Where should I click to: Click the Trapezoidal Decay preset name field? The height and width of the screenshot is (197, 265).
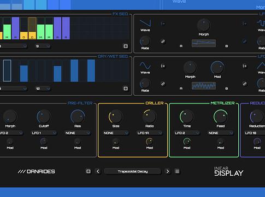point(133,171)
